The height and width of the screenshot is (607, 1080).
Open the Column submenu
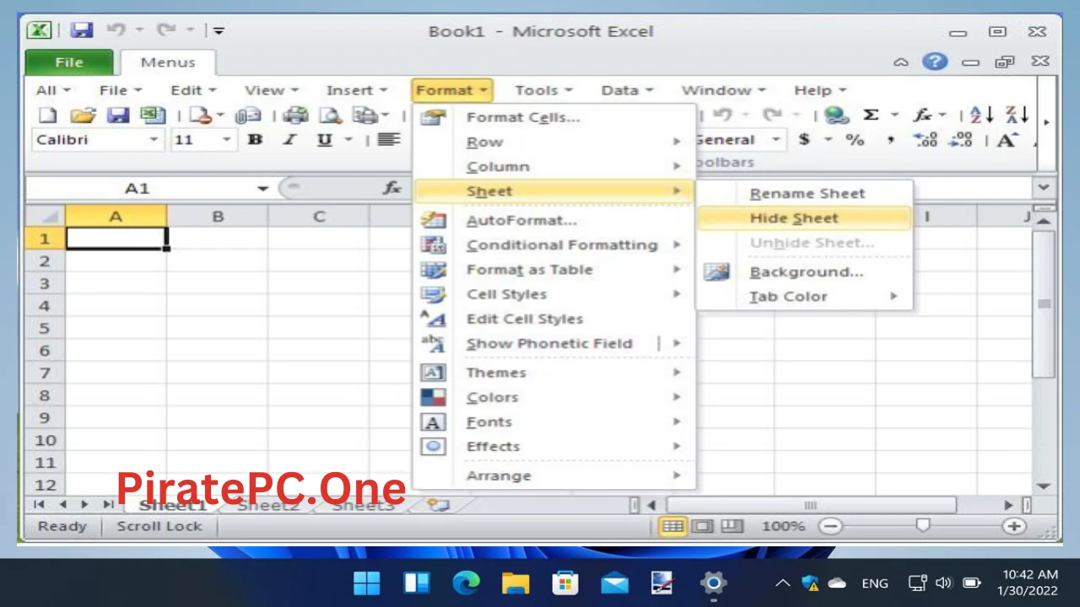pos(554,167)
